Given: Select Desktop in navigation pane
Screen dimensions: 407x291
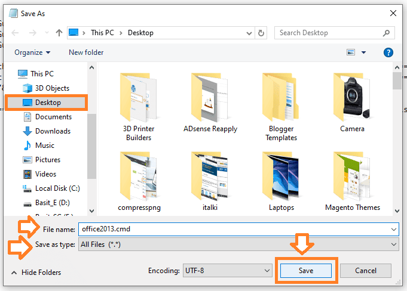Looking at the screenshot, I should (x=46, y=103).
